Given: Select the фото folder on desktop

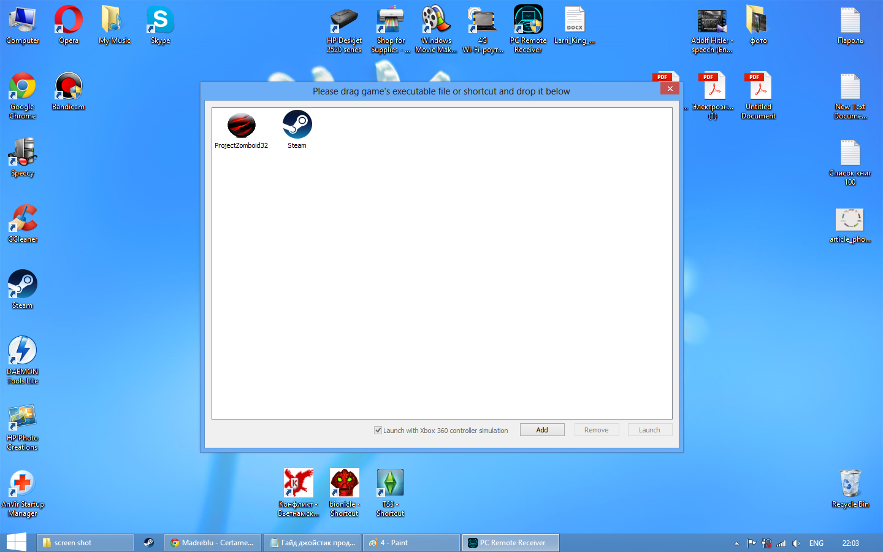Looking at the screenshot, I should click(759, 26).
